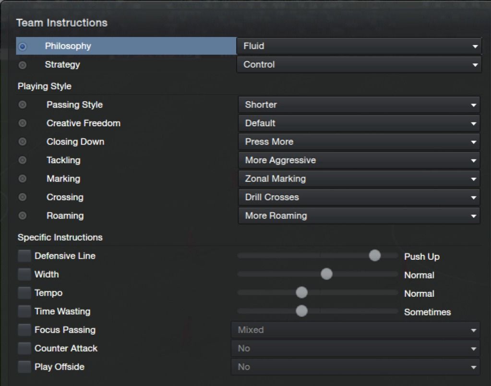Image resolution: width=491 pixels, height=386 pixels.
Task: Select the Closing Down radio button
Action: click(23, 142)
